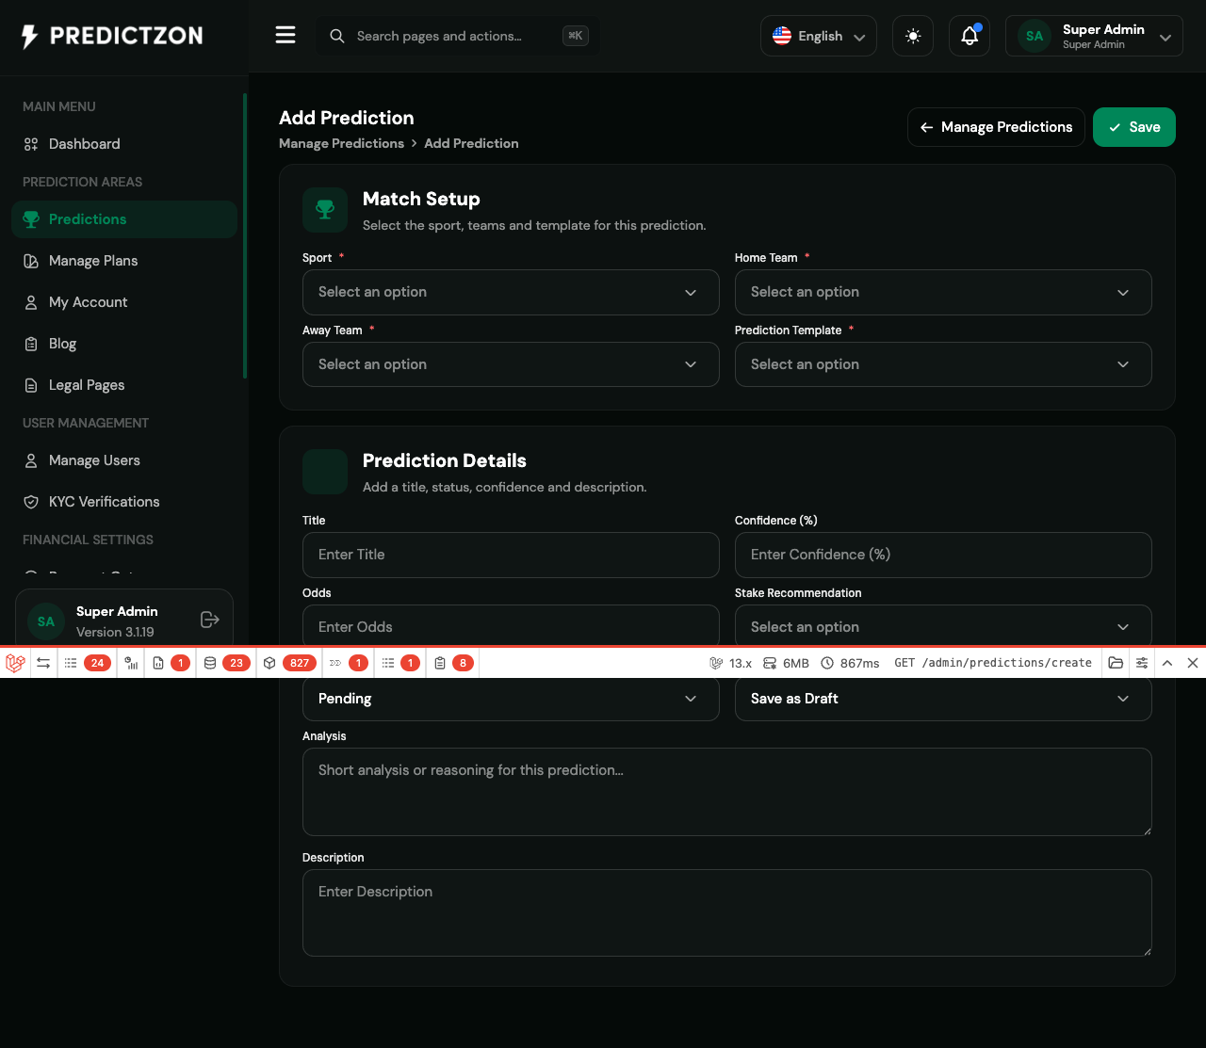1206x1048 pixels.
Task: Minimize the debugbar with up chevron
Action: [1167, 663]
